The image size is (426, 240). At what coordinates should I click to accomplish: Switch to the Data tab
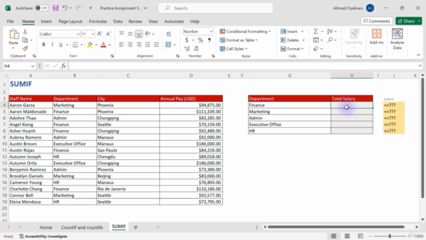pyautogui.click(x=118, y=21)
